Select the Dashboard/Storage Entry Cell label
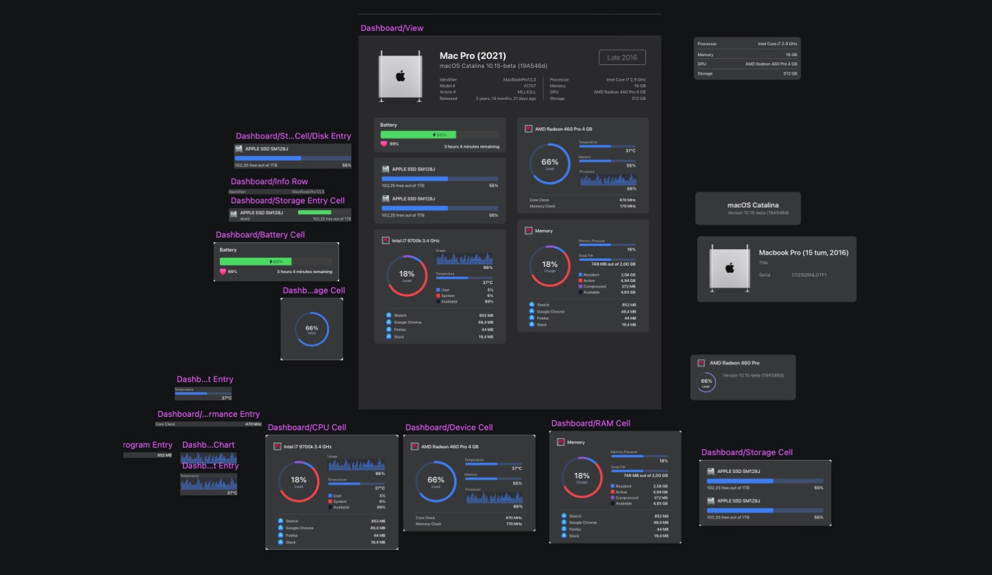The image size is (992, 575). click(x=288, y=201)
